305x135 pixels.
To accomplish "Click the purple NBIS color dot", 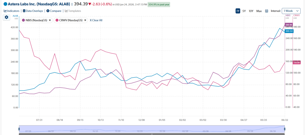I will (x=23, y=20).
